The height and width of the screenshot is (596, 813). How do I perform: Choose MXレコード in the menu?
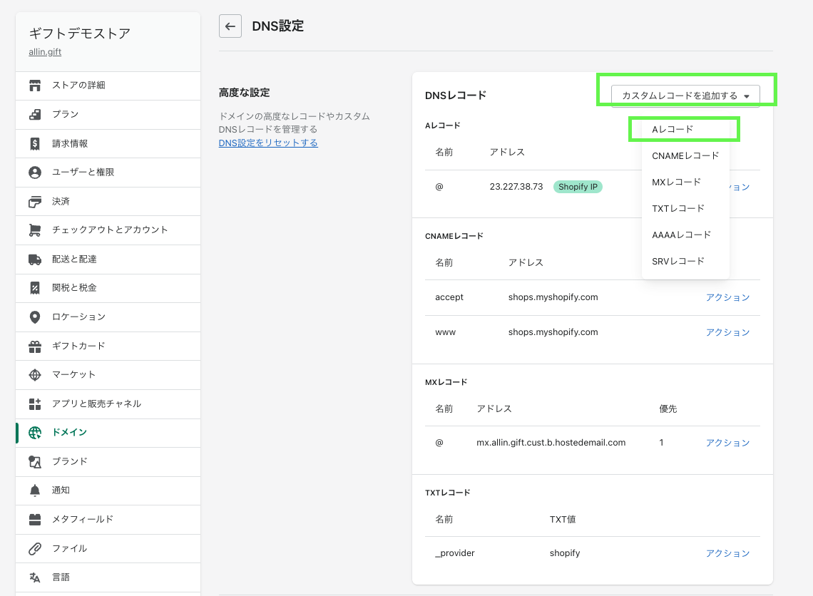[x=685, y=182]
